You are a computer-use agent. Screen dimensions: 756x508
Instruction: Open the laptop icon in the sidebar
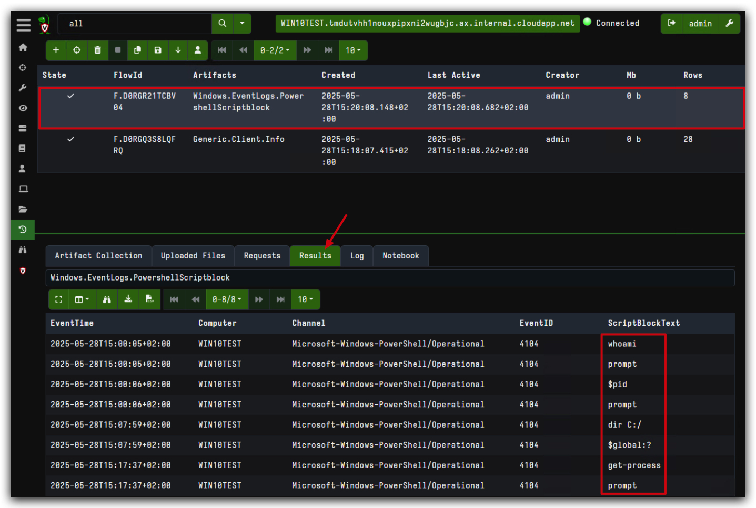[x=23, y=189]
